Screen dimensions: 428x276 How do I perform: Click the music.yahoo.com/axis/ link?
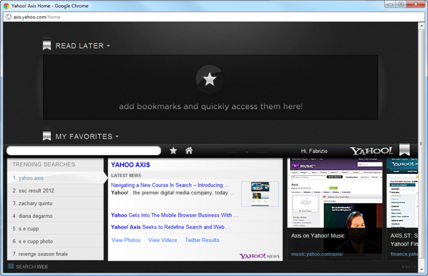coord(317,254)
